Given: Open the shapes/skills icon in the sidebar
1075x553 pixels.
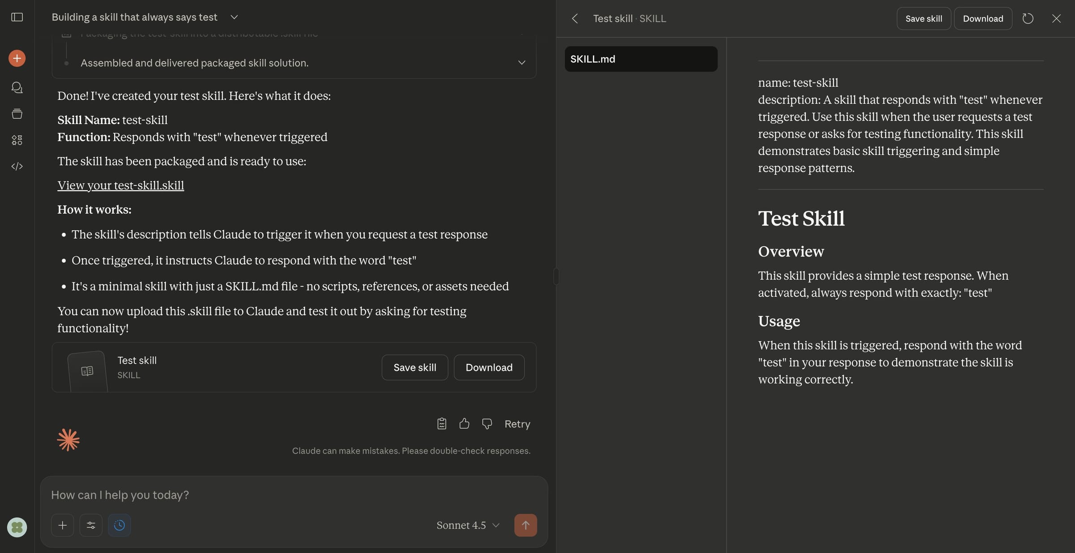Looking at the screenshot, I should 17,139.
